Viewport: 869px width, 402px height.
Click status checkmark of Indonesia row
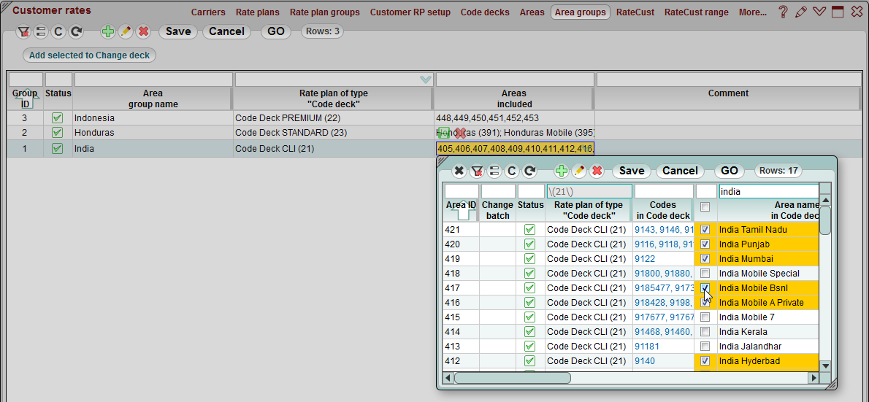tap(57, 118)
